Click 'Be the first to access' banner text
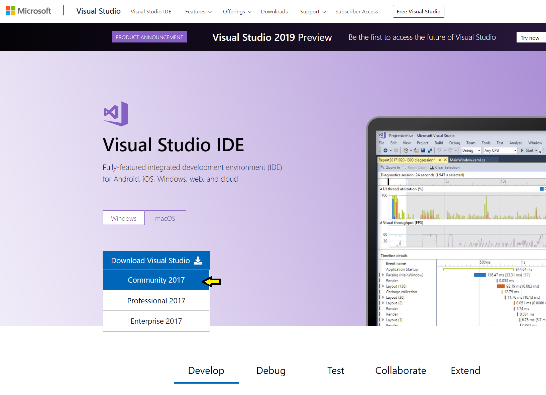The height and width of the screenshot is (395, 546). (422, 37)
